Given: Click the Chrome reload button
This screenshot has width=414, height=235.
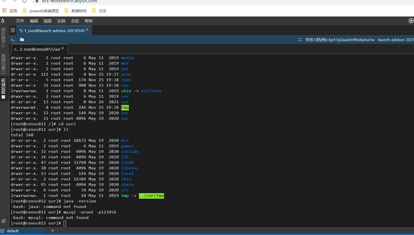Looking at the screenshot, I should click(x=24, y=1).
